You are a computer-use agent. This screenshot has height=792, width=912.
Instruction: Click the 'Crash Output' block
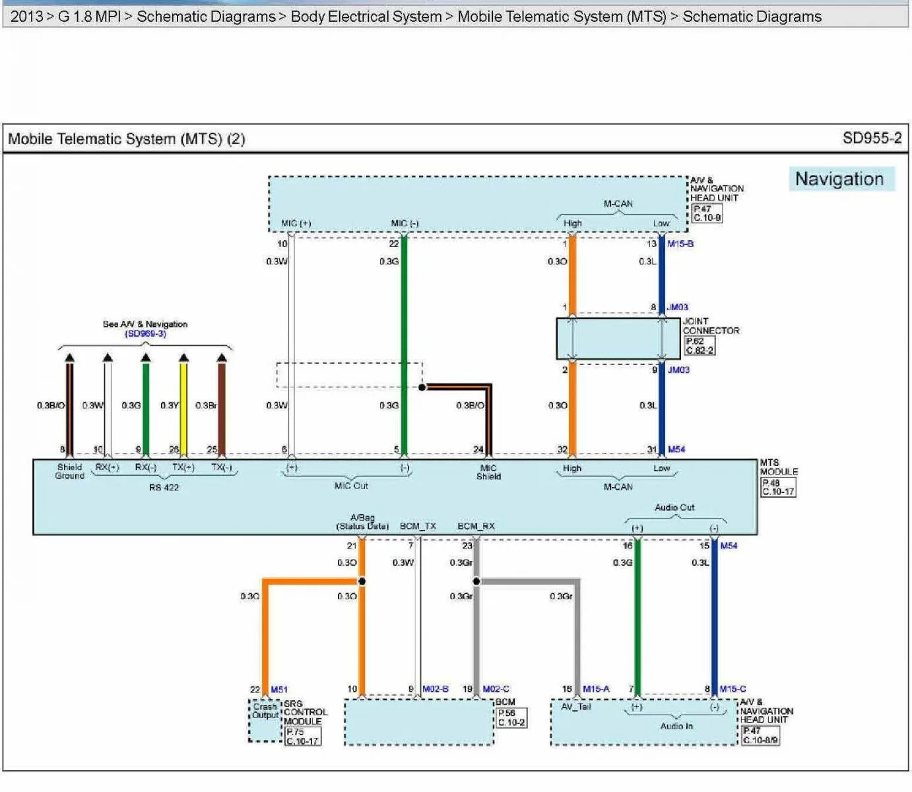point(265,719)
